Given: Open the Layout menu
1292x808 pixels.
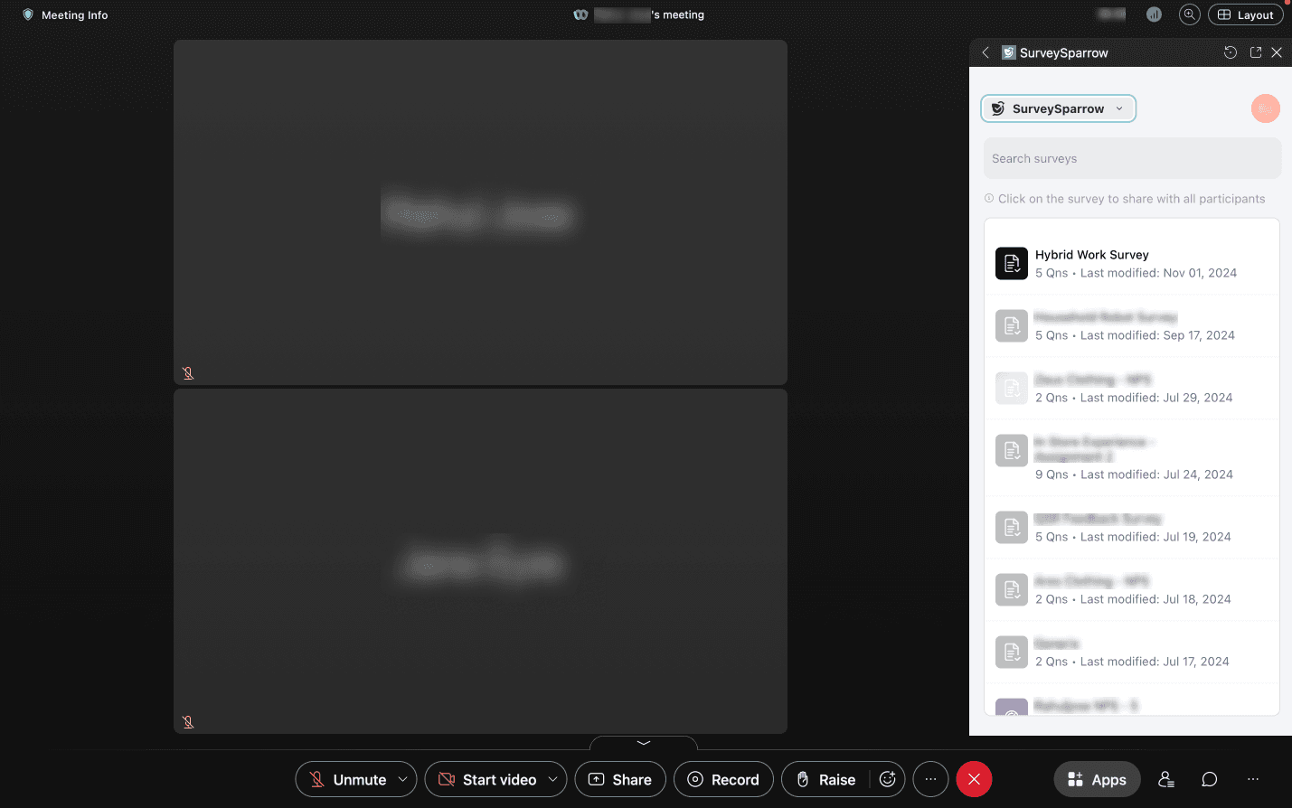Looking at the screenshot, I should point(1245,14).
